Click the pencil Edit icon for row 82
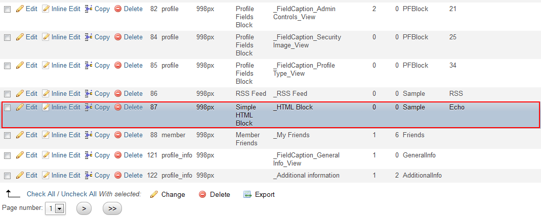This screenshot has width=541, height=219. pos(20,9)
